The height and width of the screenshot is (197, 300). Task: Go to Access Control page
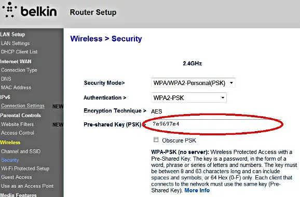[x=18, y=133]
